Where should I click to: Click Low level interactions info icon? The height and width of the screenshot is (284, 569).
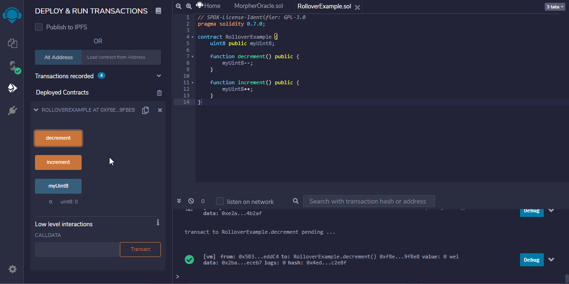[158, 223]
